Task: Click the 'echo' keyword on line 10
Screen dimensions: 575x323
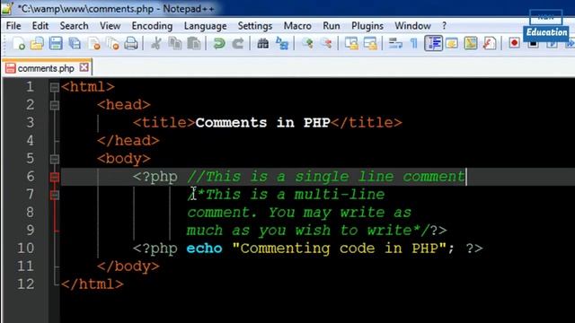Action: click(x=204, y=249)
